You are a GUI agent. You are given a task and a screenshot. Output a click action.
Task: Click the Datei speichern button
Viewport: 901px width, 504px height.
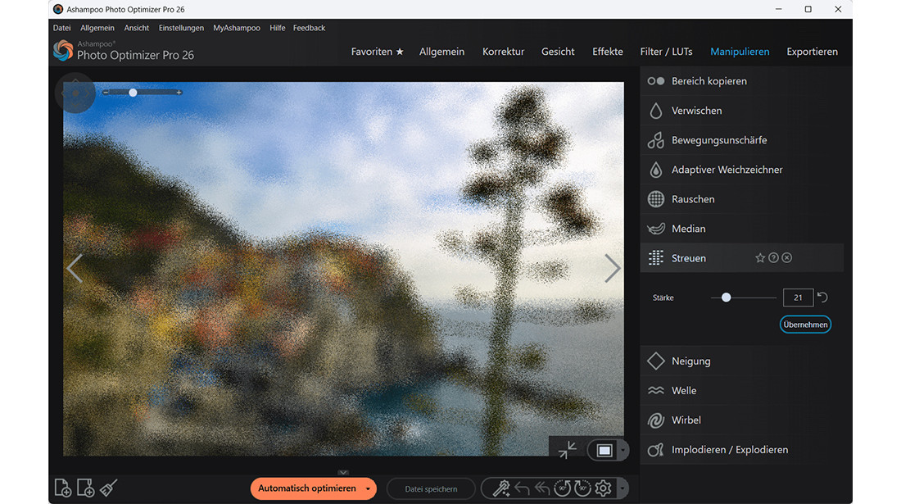pyautogui.click(x=431, y=489)
